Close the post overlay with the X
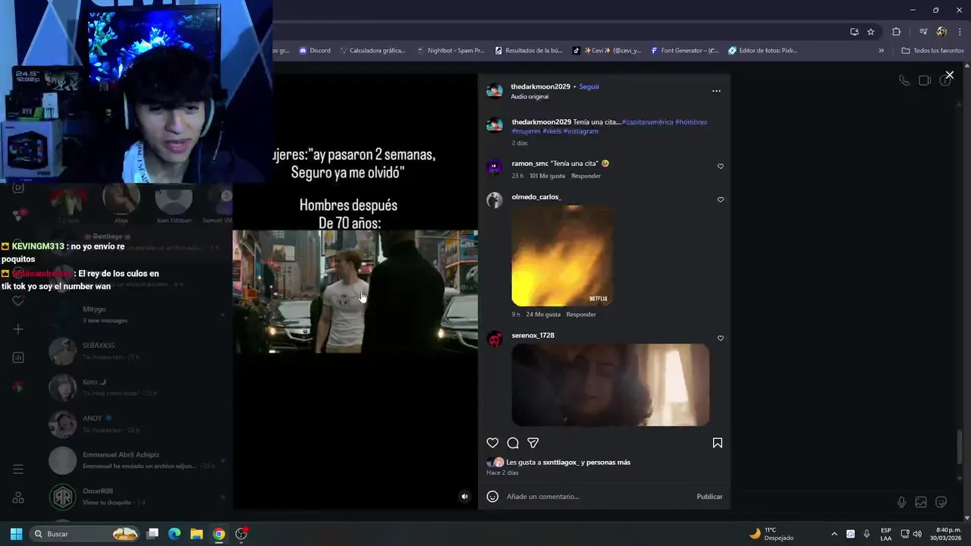Image resolution: width=971 pixels, height=546 pixels. click(949, 75)
